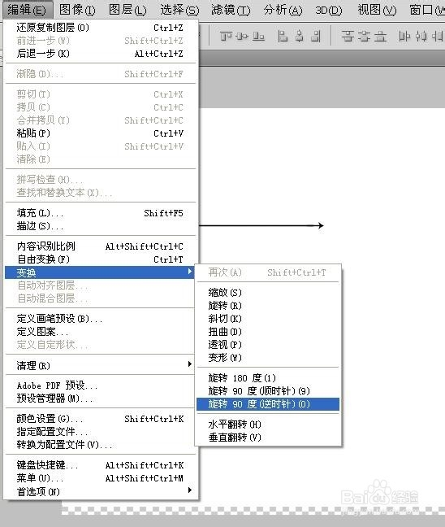
Task: Choose 转换为配置文件(V)... entry
Action: [x=100, y=445]
